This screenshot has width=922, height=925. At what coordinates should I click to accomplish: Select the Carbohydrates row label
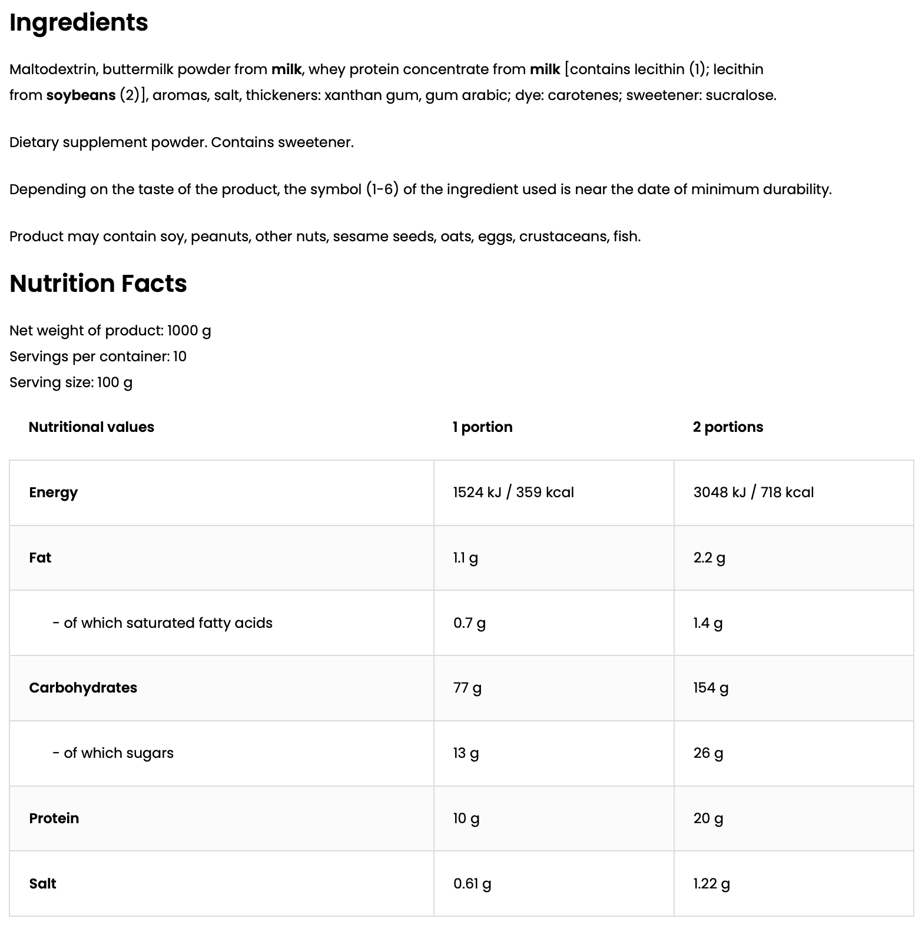(x=83, y=688)
